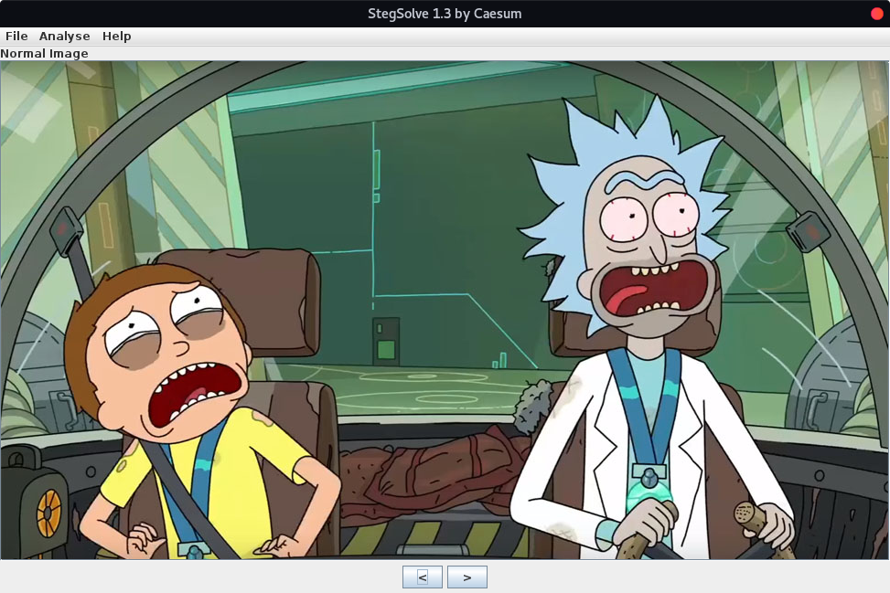This screenshot has width=890, height=593.
Task: Open the Help menu
Action: point(116,37)
